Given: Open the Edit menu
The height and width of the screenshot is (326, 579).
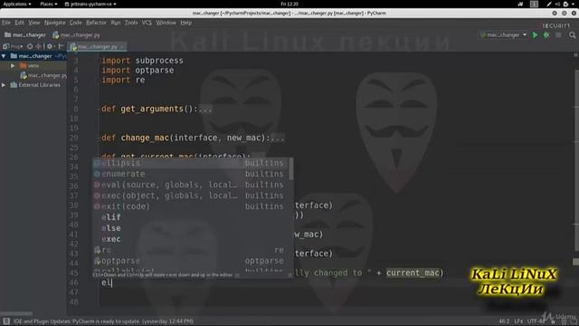Looking at the screenshot, I should [x=19, y=23].
